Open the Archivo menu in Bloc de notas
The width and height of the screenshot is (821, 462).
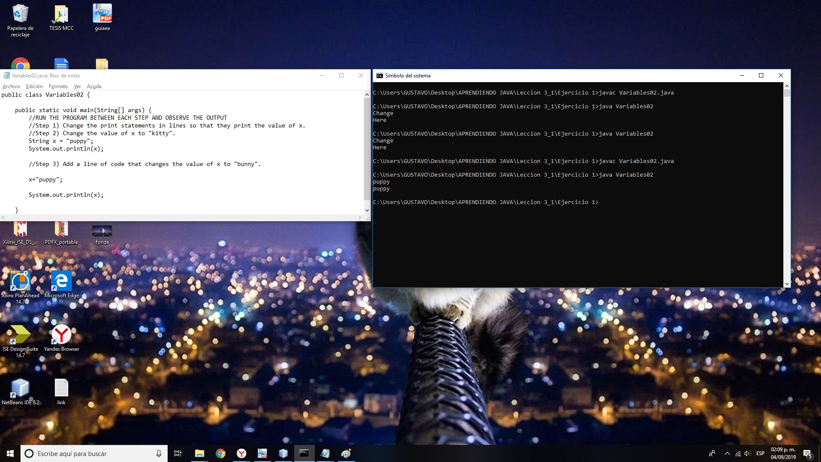(11, 86)
